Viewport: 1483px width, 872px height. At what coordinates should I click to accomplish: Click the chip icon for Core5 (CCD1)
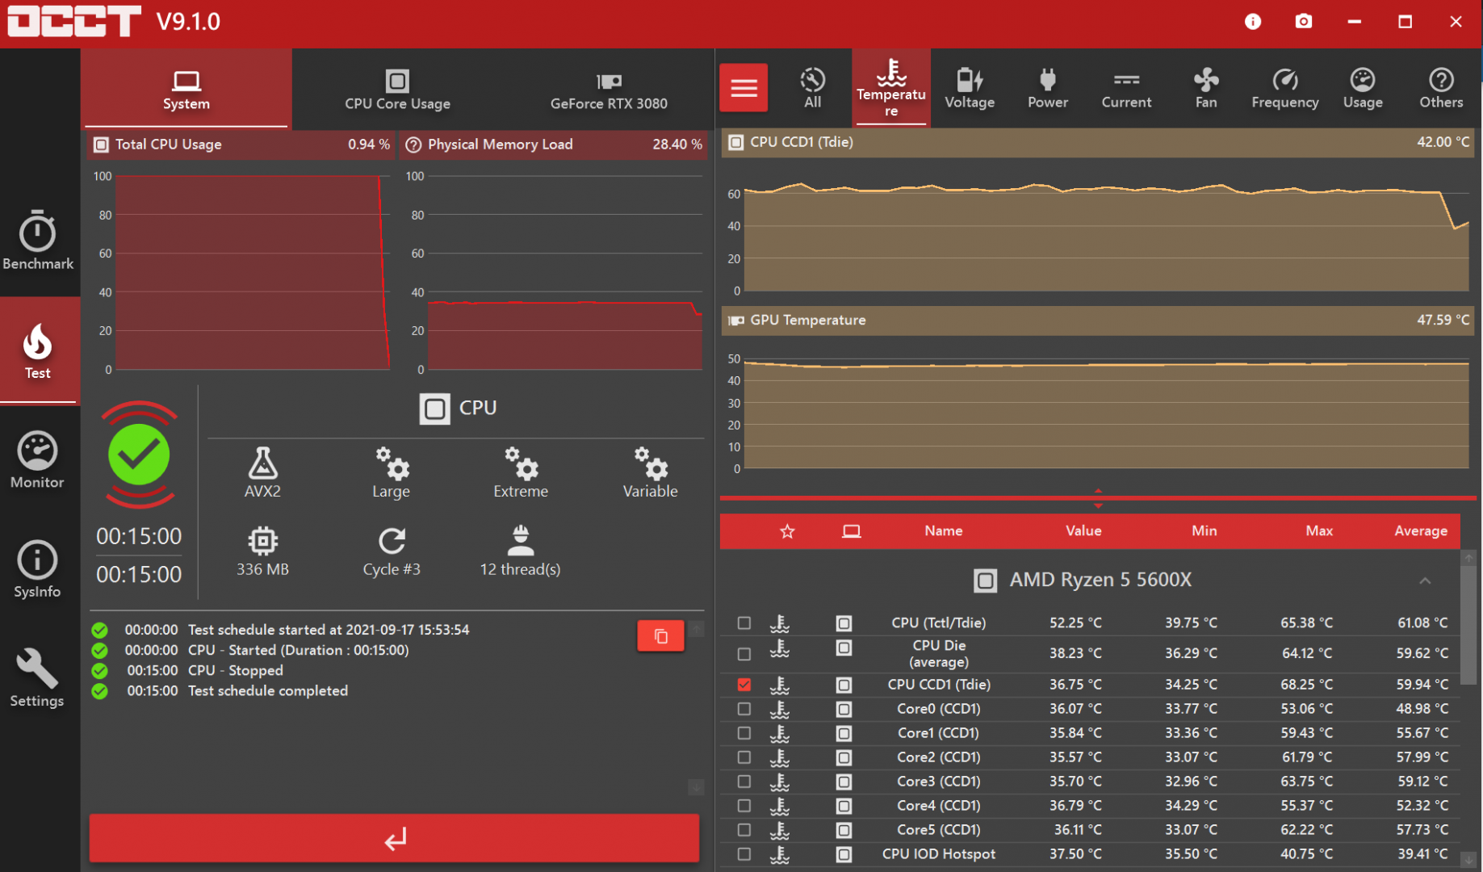844,830
